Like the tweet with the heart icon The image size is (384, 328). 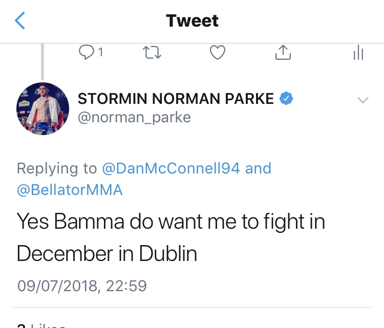coord(218,52)
